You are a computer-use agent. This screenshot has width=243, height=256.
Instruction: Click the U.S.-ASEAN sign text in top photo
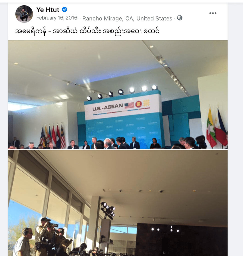click(107, 107)
